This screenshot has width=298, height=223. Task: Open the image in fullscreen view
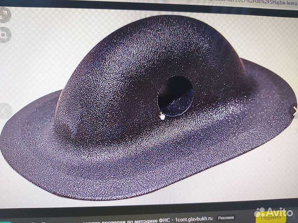5,16
